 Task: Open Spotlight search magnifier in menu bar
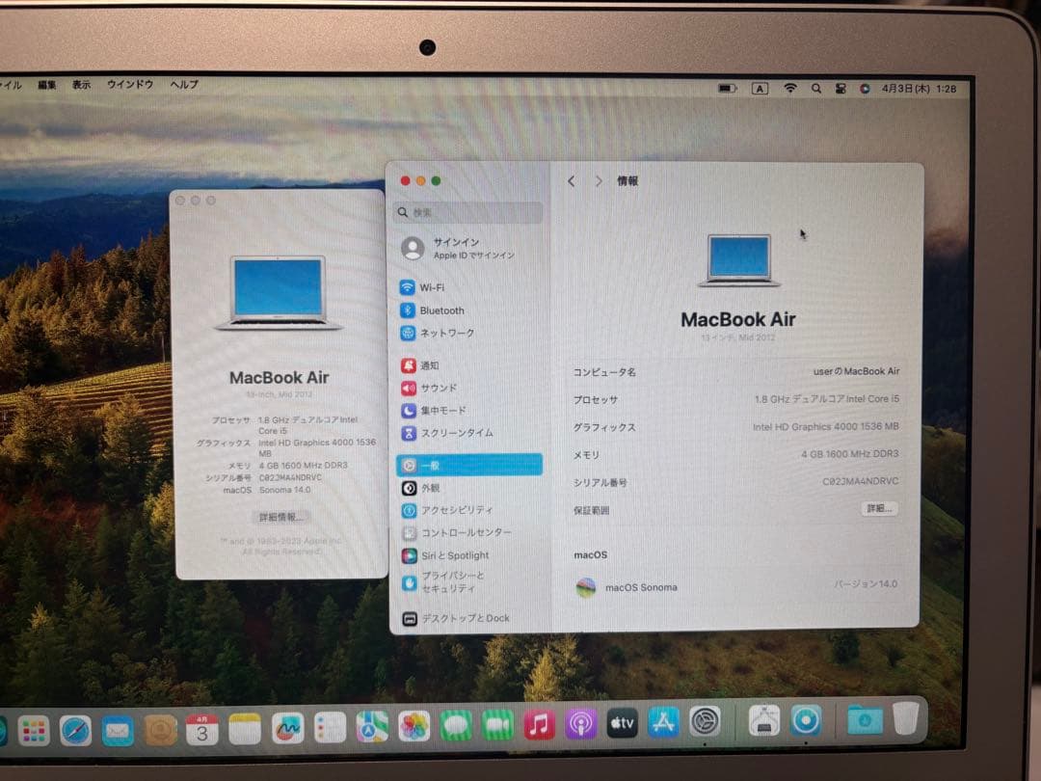816,89
